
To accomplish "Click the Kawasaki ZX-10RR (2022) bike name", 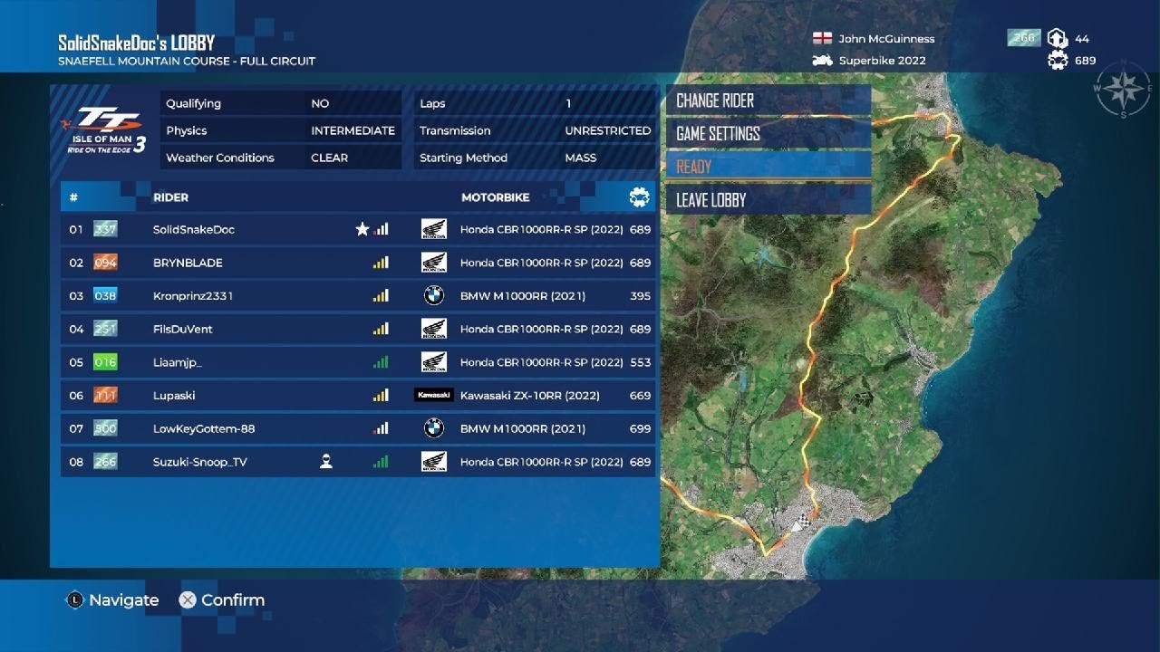I will coord(530,396).
